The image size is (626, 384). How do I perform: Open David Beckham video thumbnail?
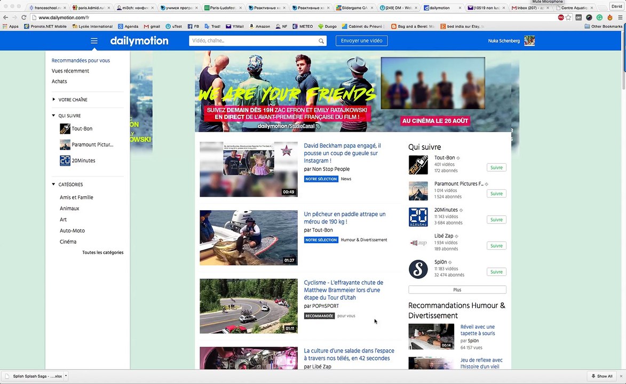[249, 169]
